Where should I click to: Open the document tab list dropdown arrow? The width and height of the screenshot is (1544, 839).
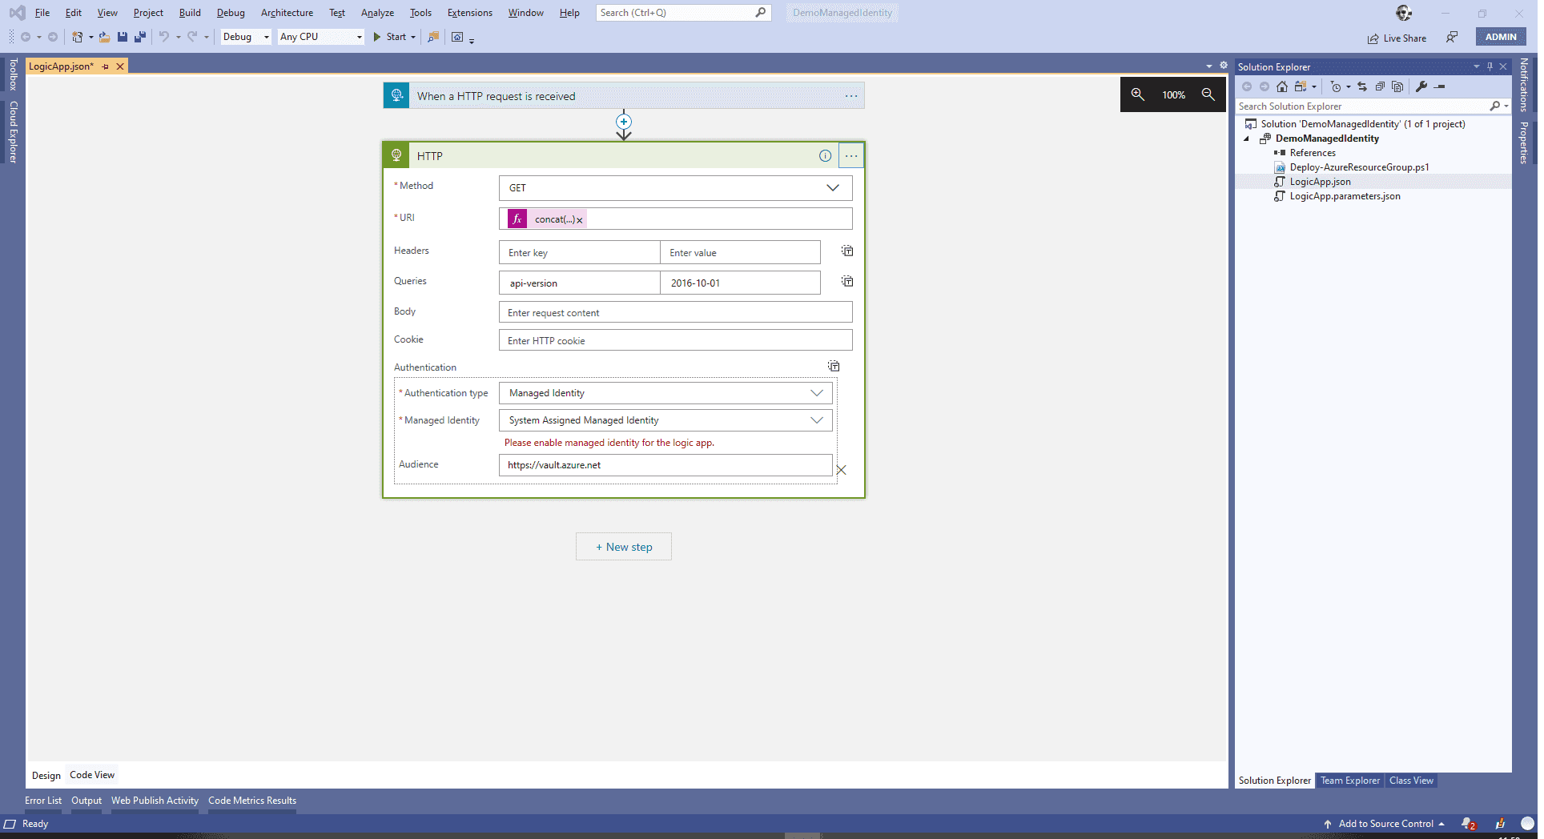1208,66
